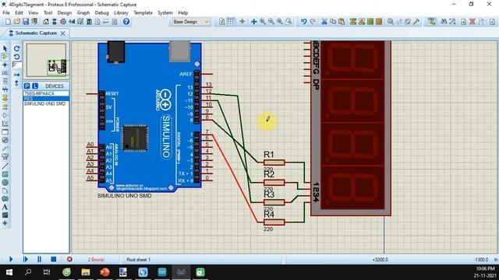Screen dimensions: 499x280
Task: Click the rotation angle input field
Action: (17, 65)
